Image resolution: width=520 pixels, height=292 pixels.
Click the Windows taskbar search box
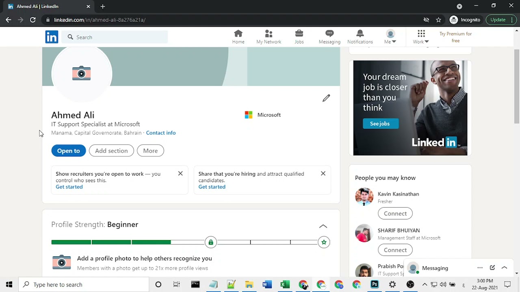point(84,284)
